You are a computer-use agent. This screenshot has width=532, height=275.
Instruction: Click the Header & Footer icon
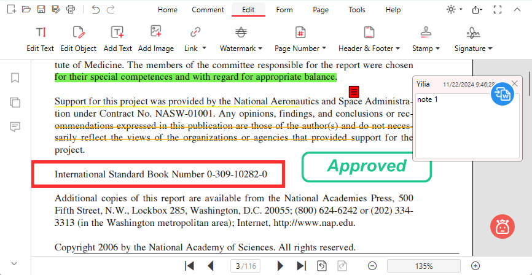369,33
